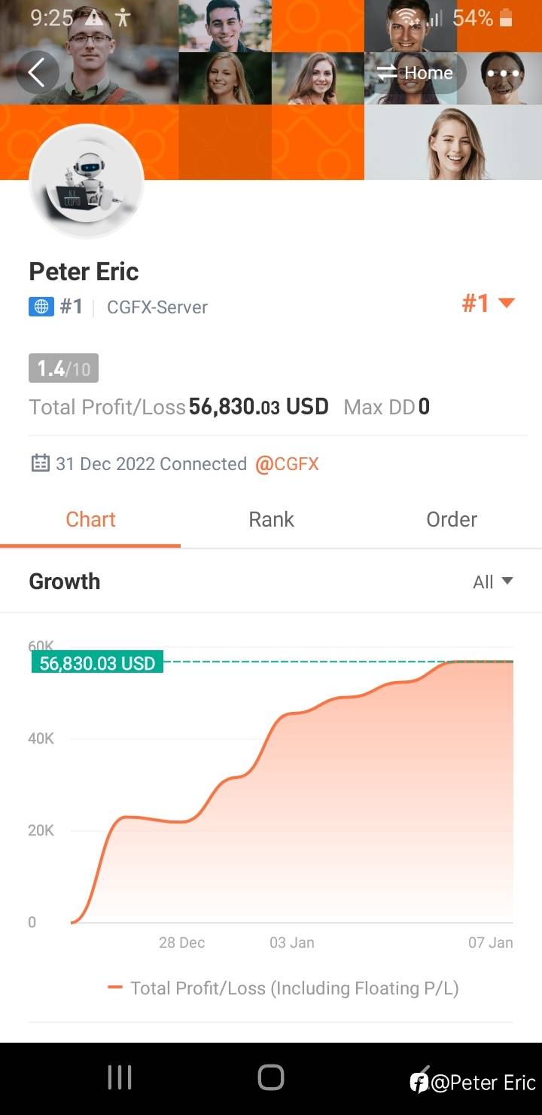Tap the Facebook logo in the watermark
The height and width of the screenshot is (1115, 542).
419,1083
